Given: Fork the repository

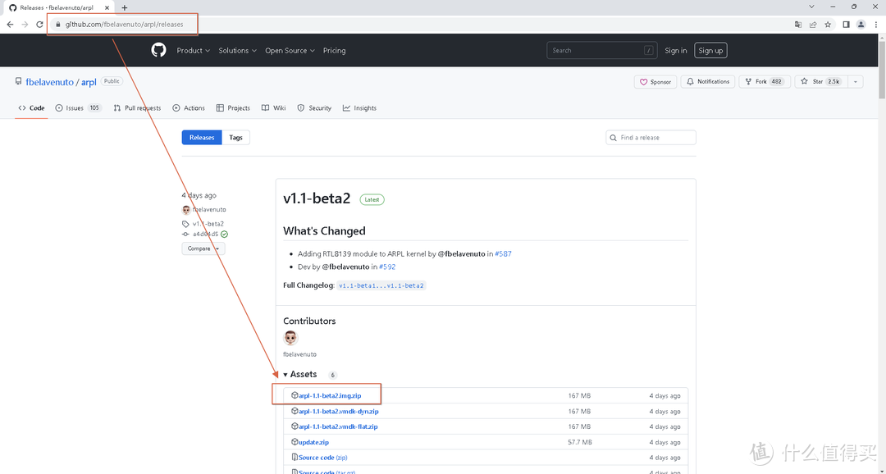Looking at the screenshot, I should pyautogui.click(x=765, y=81).
